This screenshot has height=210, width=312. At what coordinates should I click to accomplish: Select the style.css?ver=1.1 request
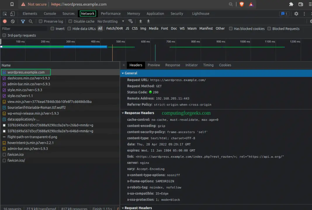pyautogui.click(x=20, y=96)
